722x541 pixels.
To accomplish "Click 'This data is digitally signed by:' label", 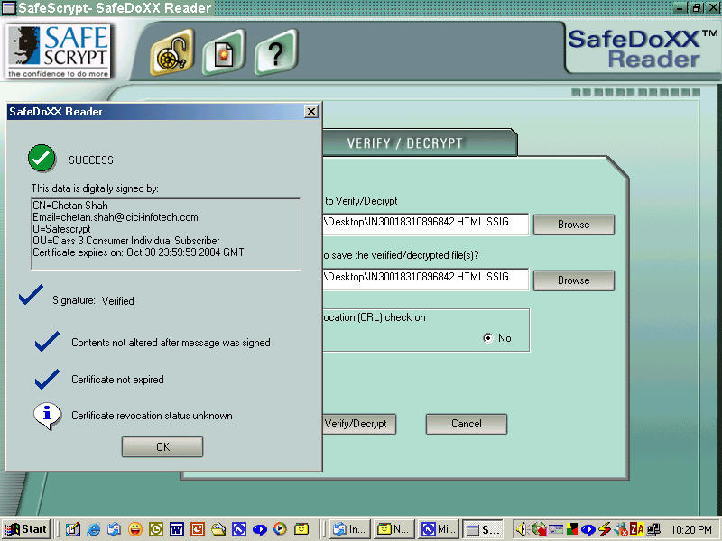I will point(95,188).
